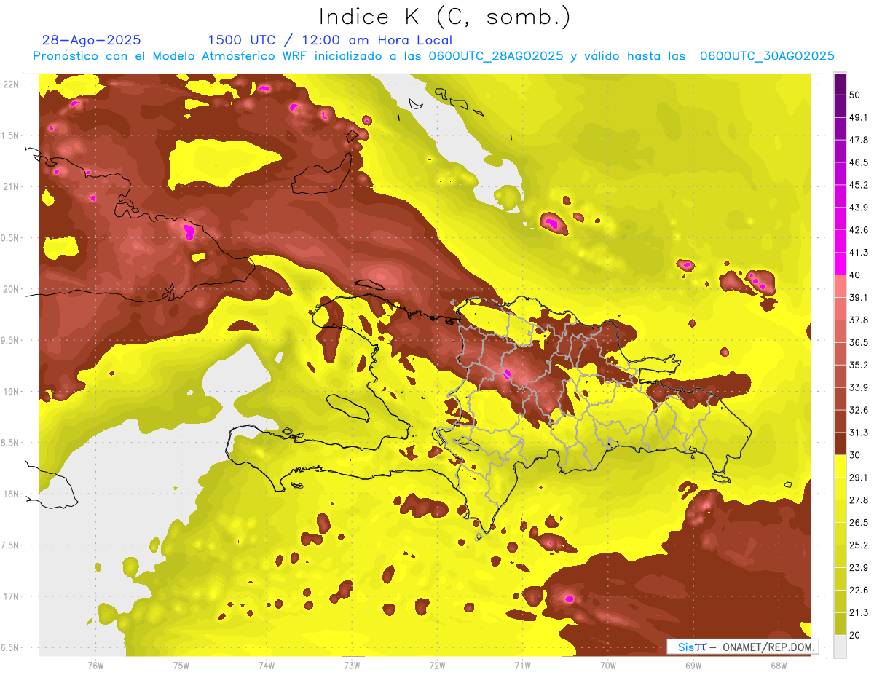874x675 pixels.
Task: Click the color scale value "32.6"
Action: 858,410
